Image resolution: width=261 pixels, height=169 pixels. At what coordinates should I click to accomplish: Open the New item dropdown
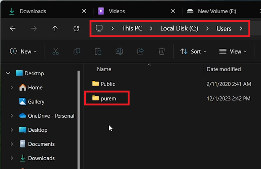tap(24, 51)
